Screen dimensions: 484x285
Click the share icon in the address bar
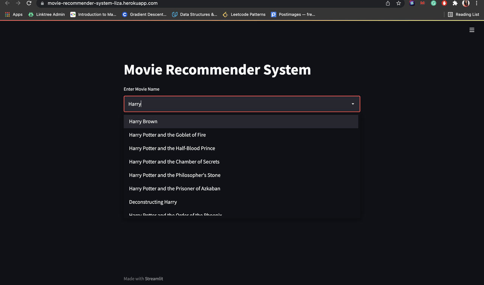(387, 3)
